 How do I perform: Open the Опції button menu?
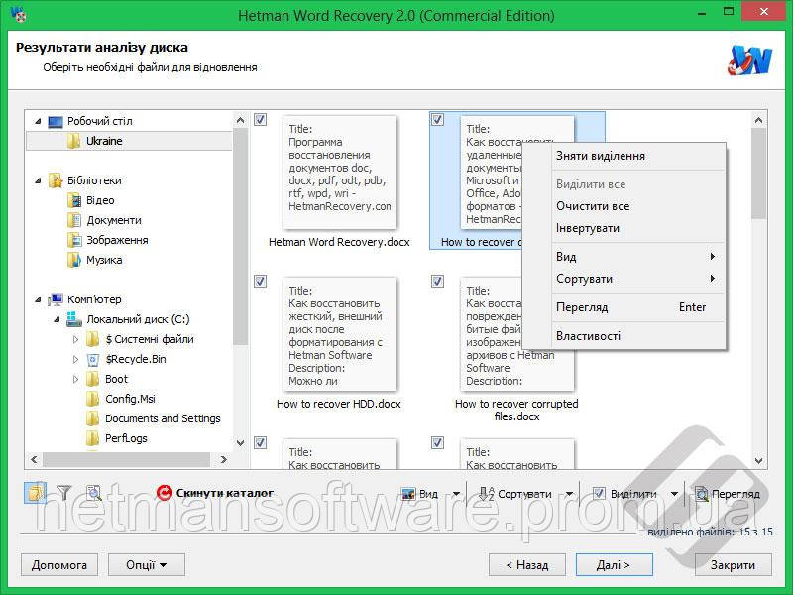click(x=147, y=564)
